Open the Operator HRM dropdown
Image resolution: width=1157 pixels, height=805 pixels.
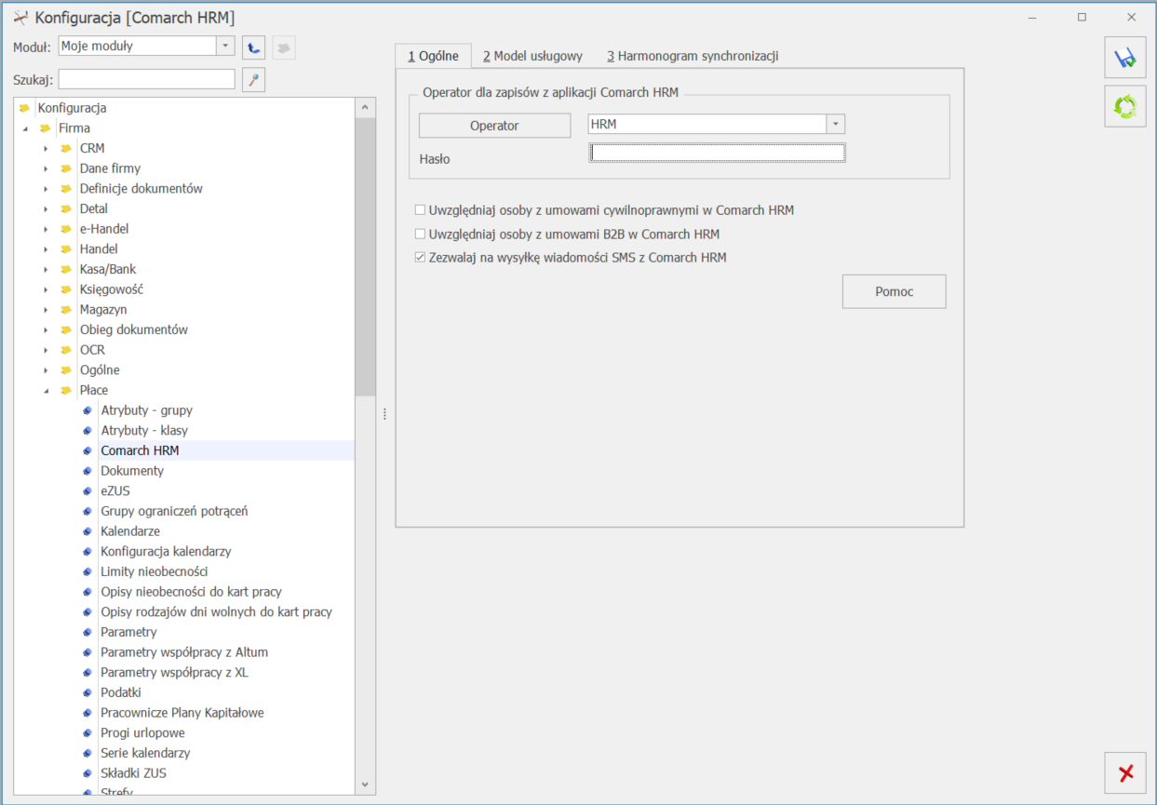[835, 125]
